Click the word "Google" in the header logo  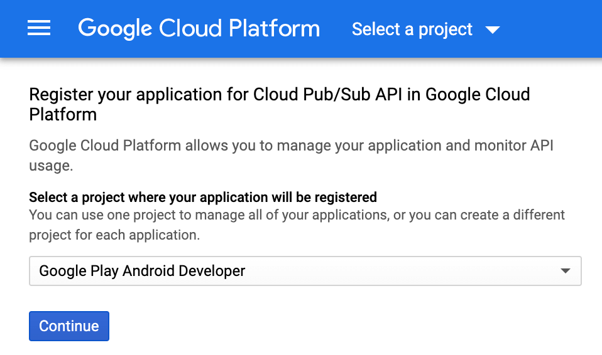point(116,29)
